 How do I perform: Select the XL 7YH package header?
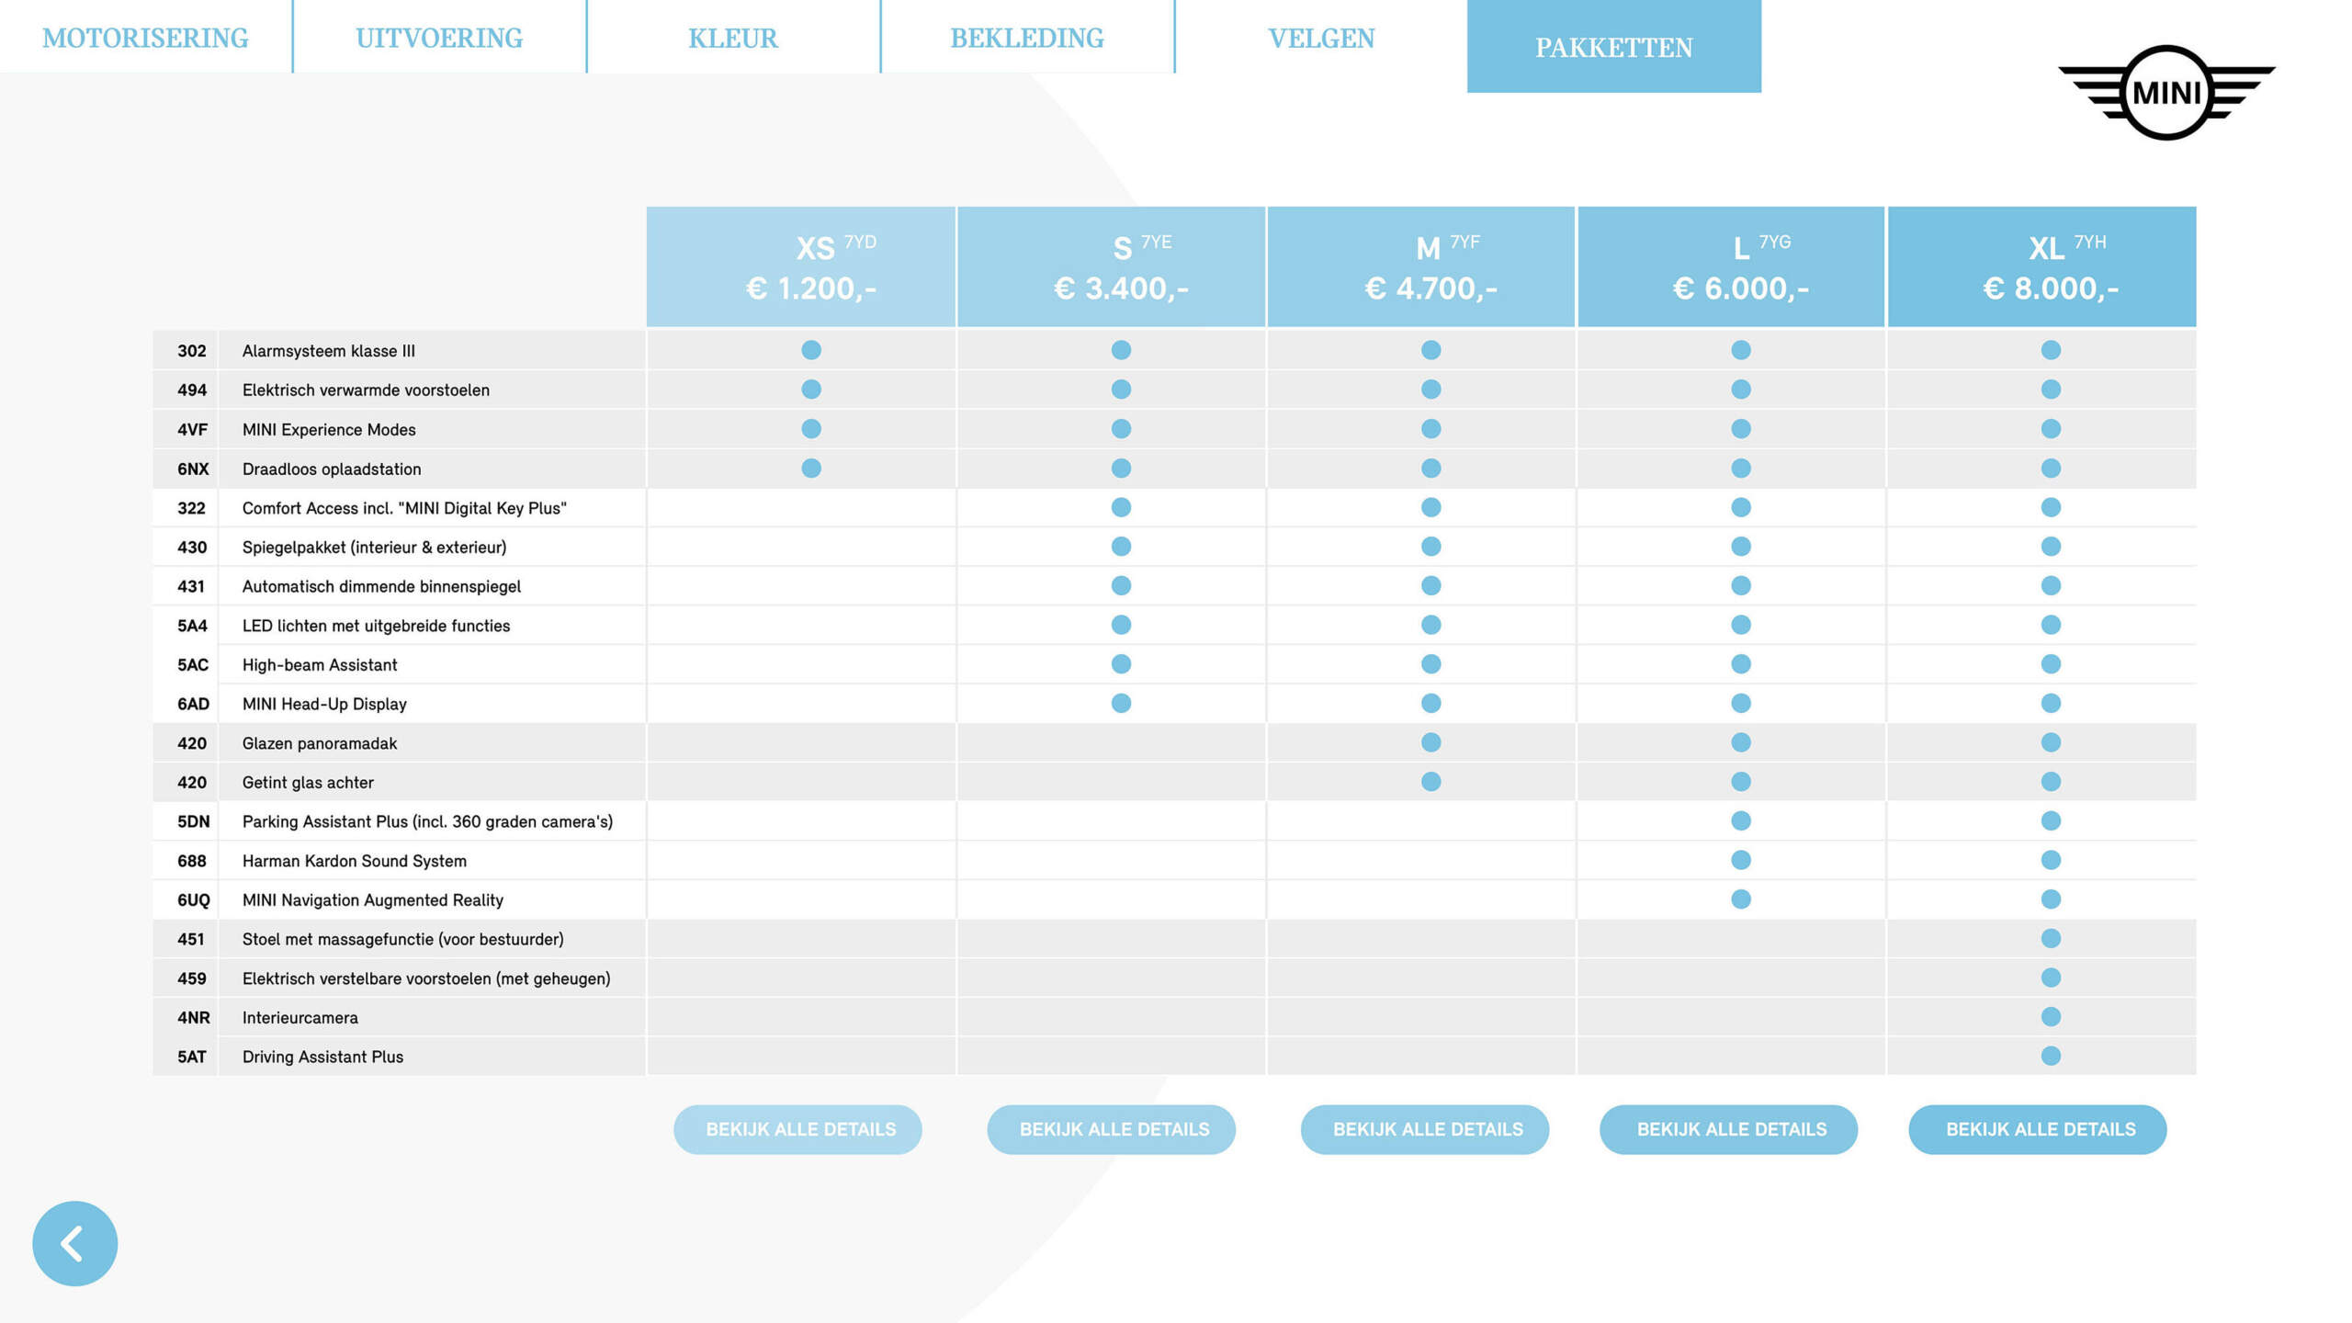2042,266
